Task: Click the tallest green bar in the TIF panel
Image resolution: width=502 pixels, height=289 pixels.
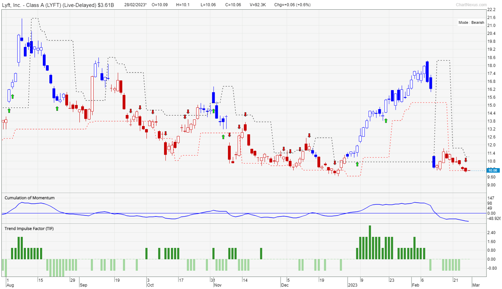Action: tap(370, 242)
